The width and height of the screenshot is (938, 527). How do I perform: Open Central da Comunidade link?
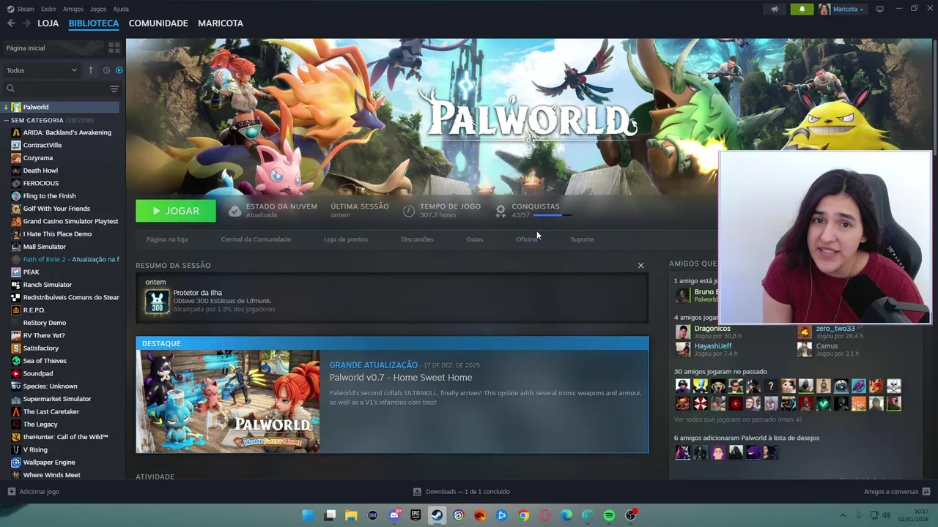pos(256,239)
